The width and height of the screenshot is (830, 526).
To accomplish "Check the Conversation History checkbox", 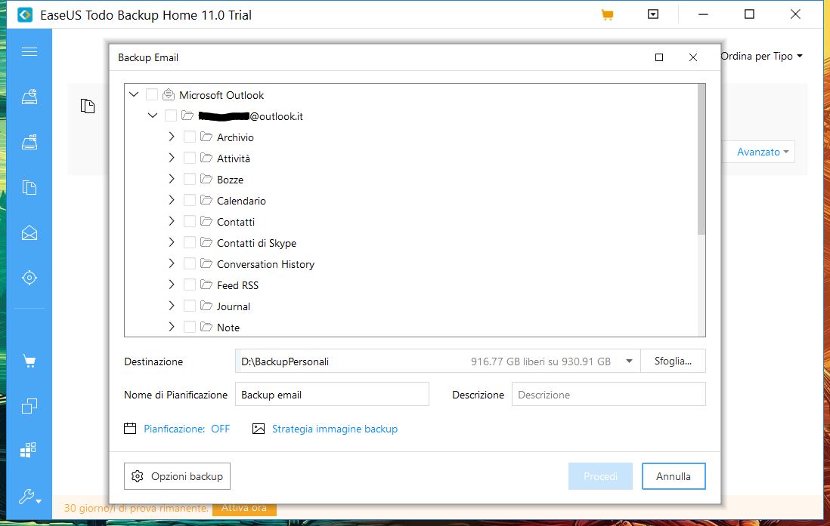I will (190, 264).
